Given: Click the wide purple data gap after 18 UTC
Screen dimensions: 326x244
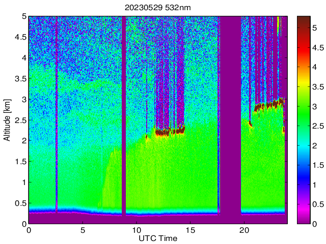Looking at the screenshot, I should (230, 117).
